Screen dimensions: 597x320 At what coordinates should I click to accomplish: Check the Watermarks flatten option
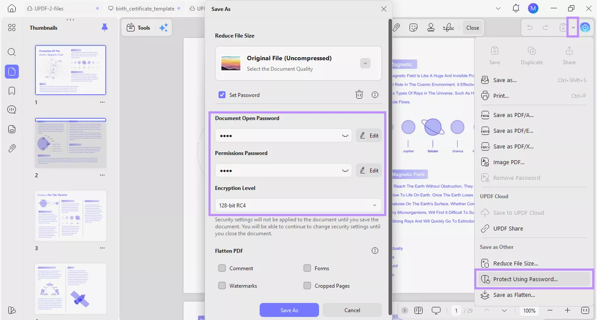click(222, 286)
